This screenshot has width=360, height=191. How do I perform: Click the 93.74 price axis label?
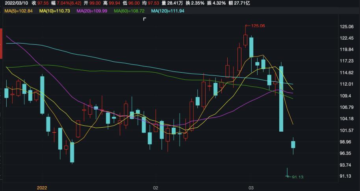pyautogui.click(x=345, y=165)
